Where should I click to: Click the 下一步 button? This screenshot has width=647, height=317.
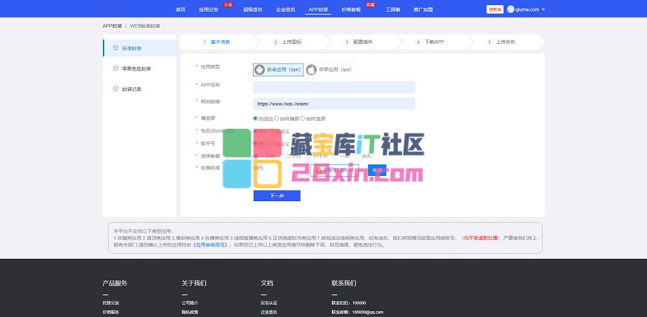click(277, 195)
